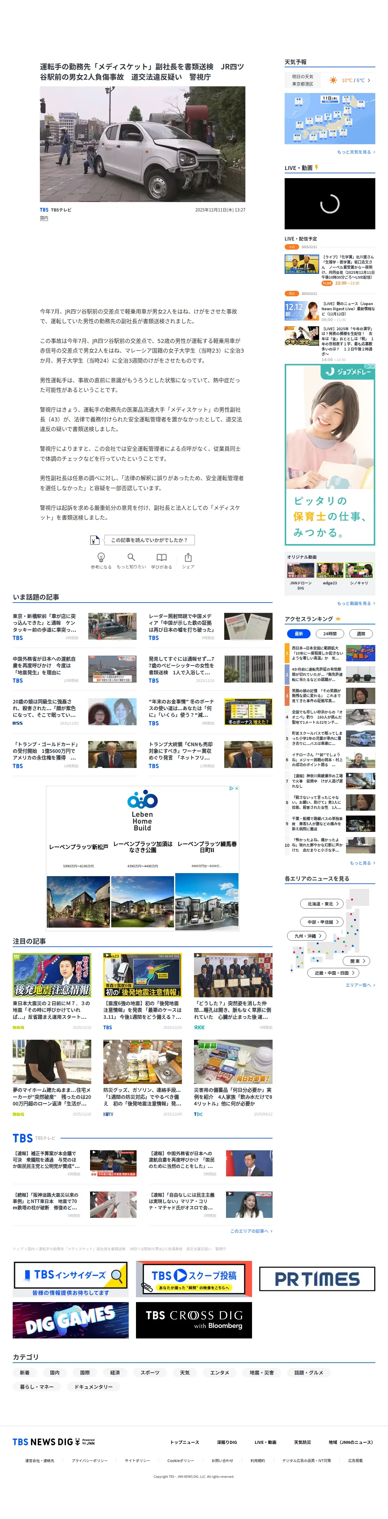This screenshot has width=388, height=1519.
Task: Click the TBS NEWS DIG footer logo
Action: (x=53, y=1442)
